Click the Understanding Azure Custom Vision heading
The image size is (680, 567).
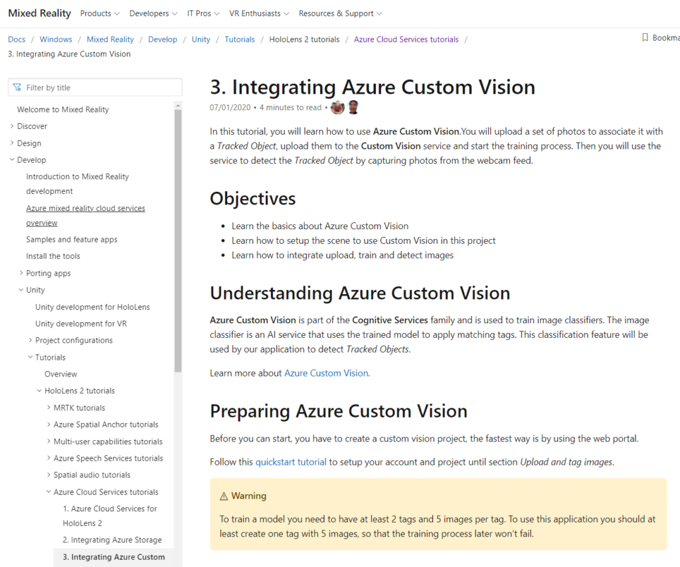pyautogui.click(x=360, y=293)
